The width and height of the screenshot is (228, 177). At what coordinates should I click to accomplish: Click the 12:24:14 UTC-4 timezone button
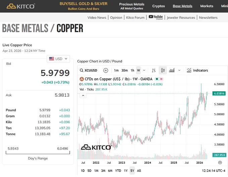pyautogui.click(x=214, y=171)
